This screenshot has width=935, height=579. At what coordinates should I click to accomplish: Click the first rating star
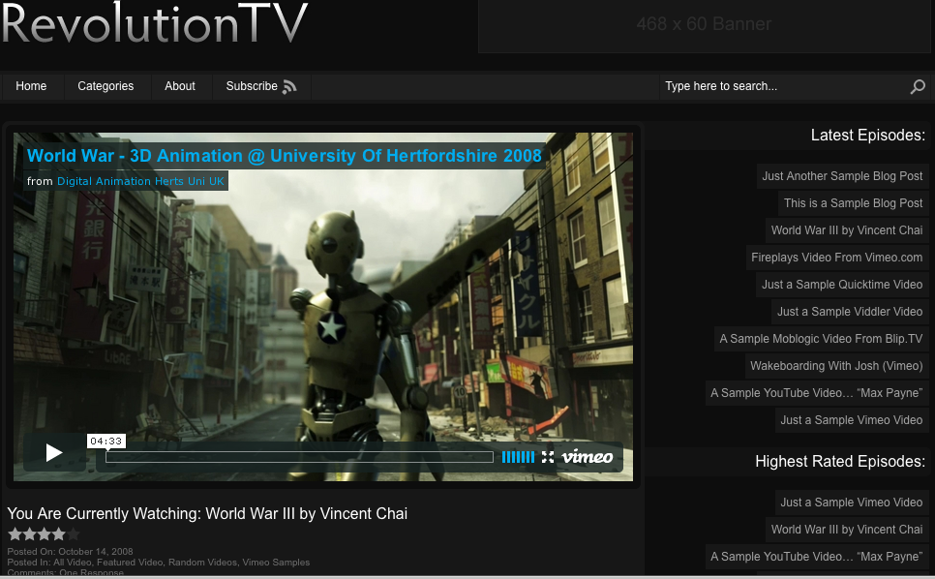pyautogui.click(x=15, y=534)
